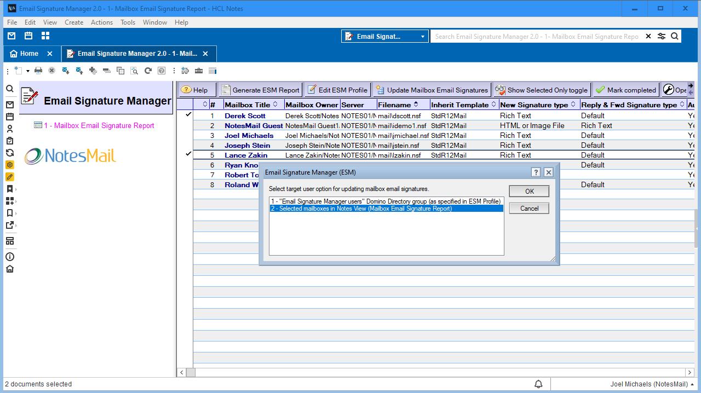This screenshot has height=393, width=701.
Task: Refresh the view with the circular arrow icon
Action: (147, 70)
